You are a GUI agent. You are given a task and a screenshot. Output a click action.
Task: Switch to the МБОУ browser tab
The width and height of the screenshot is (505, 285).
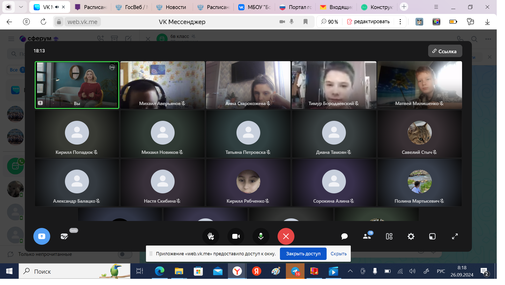[x=255, y=7]
